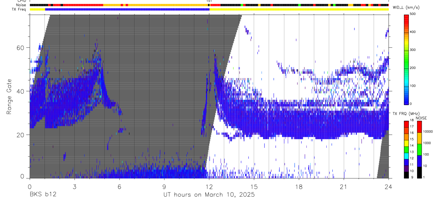Click x-axis hour tick label '6'
The width and height of the screenshot is (437, 202).
(119, 187)
